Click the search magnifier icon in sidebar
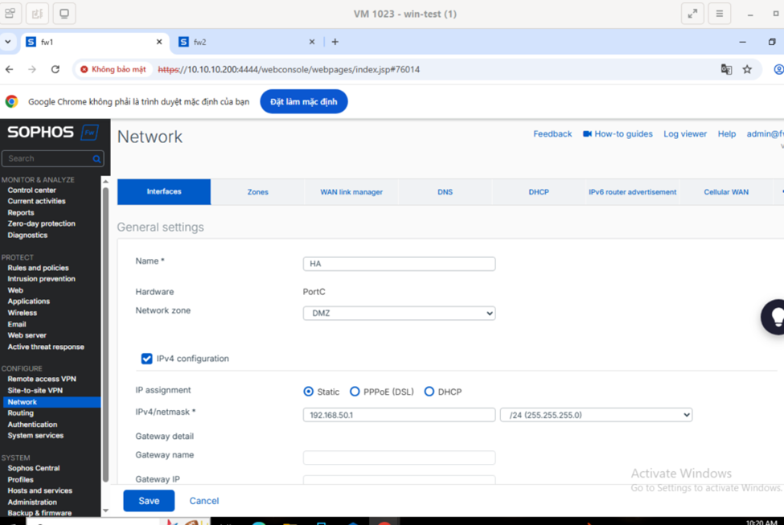Image resolution: width=784 pixels, height=525 pixels. [96, 159]
